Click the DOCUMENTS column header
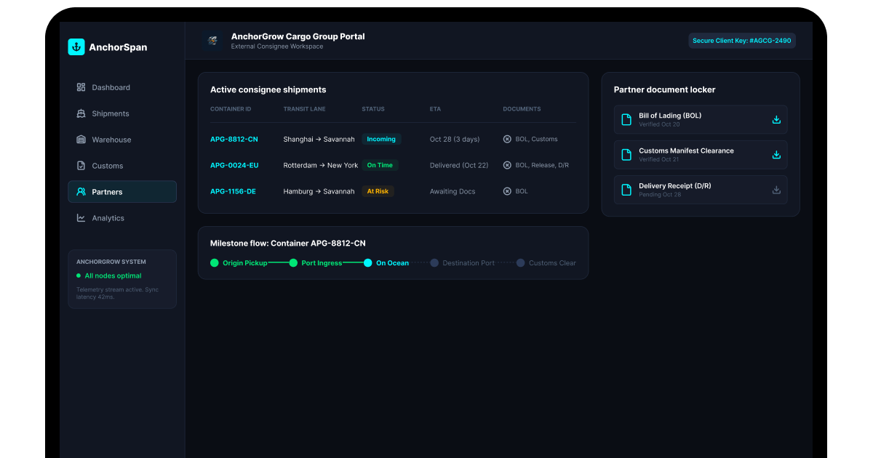 click(x=522, y=109)
